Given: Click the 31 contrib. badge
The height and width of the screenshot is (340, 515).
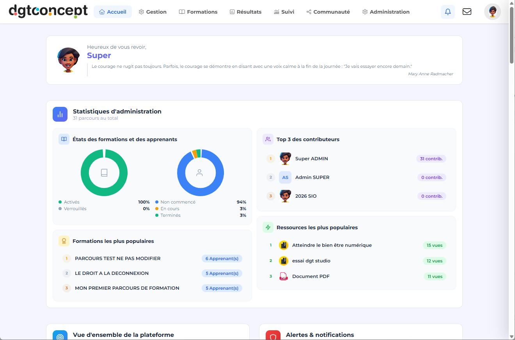Looking at the screenshot, I should pyautogui.click(x=431, y=159).
